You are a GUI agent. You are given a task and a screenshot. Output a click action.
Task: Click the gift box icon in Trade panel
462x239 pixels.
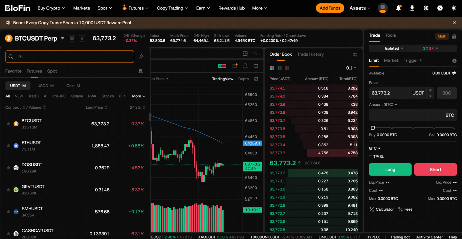pyautogui.click(x=454, y=36)
